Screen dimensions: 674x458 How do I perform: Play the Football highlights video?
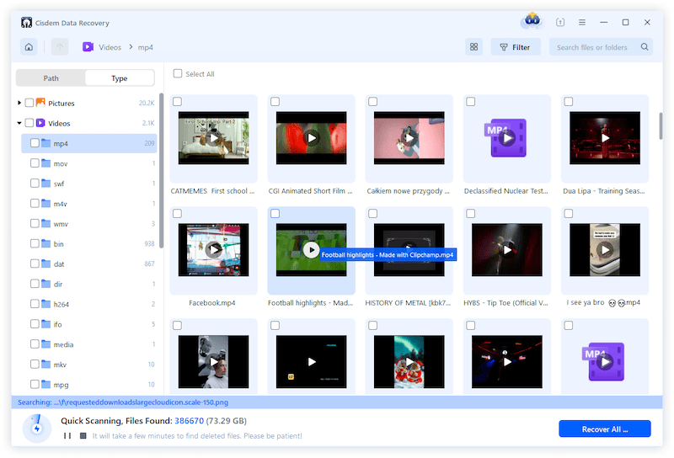[x=311, y=249]
